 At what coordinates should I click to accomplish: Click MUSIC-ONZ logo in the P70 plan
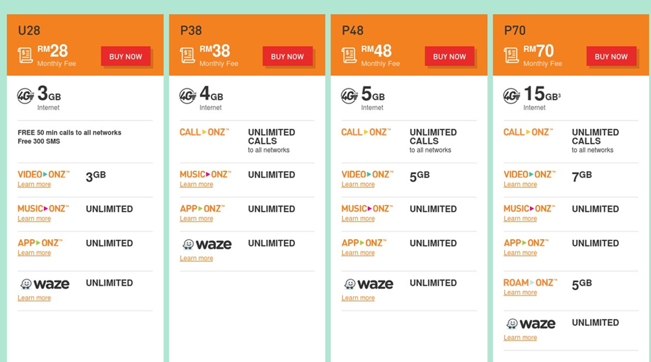pyautogui.click(x=529, y=209)
